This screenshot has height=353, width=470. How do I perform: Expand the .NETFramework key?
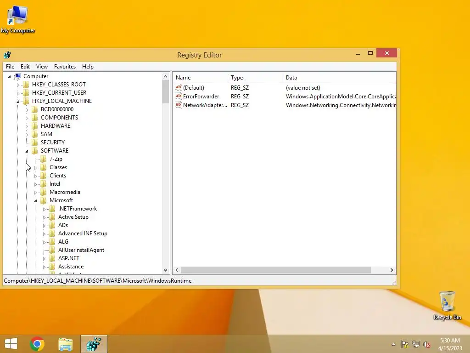tap(44, 209)
